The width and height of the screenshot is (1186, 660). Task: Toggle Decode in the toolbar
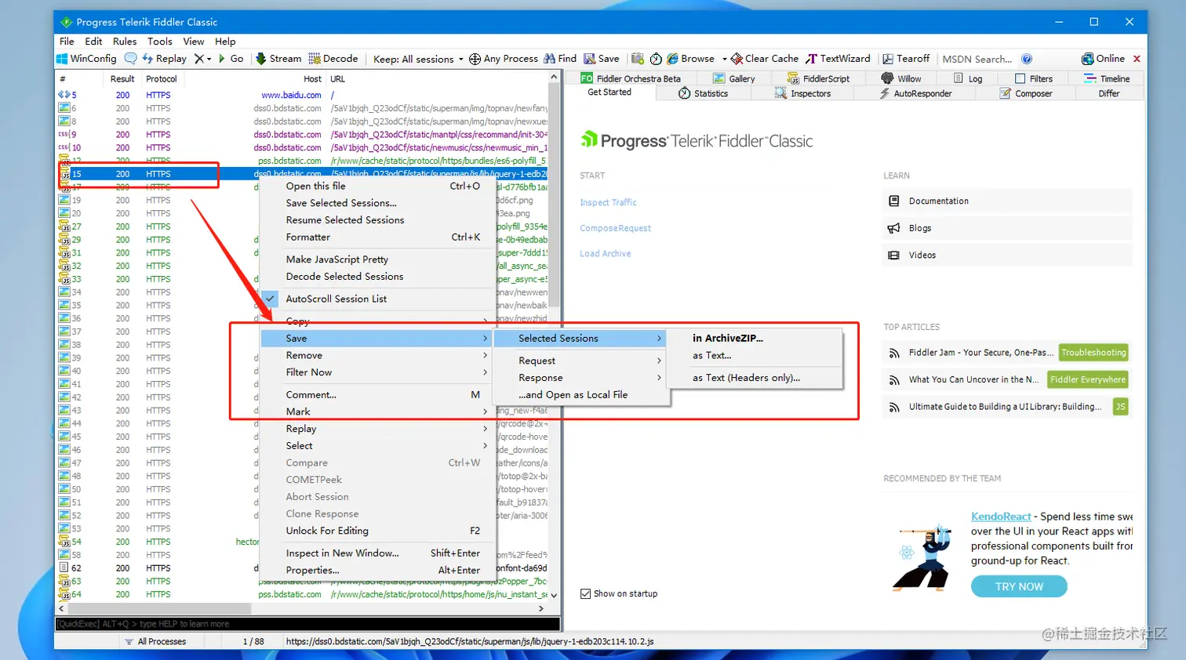tap(333, 59)
